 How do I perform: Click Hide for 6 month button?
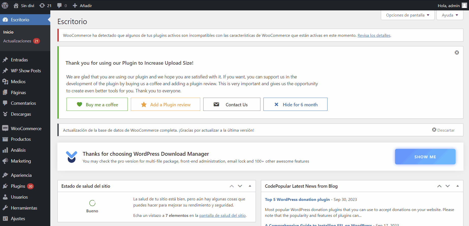[x=295, y=105]
